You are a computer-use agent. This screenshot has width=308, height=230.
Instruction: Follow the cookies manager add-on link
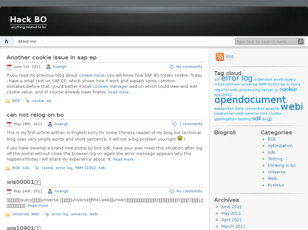[110, 87]
